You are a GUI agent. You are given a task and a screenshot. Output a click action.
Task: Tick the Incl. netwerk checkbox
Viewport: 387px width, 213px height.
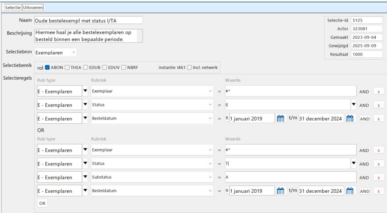coord(189,67)
